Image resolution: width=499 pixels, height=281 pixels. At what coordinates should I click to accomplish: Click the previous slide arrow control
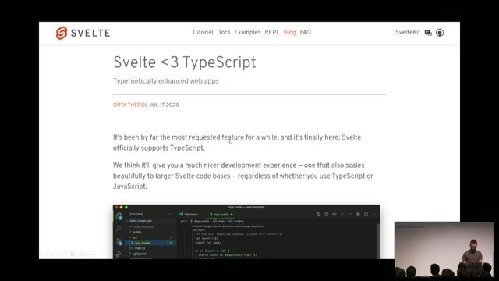[x=44, y=254]
